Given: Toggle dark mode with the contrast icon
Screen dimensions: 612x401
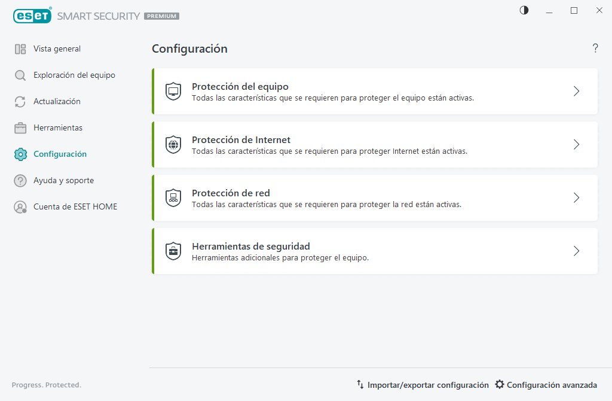Looking at the screenshot, I should pos(524,10).
